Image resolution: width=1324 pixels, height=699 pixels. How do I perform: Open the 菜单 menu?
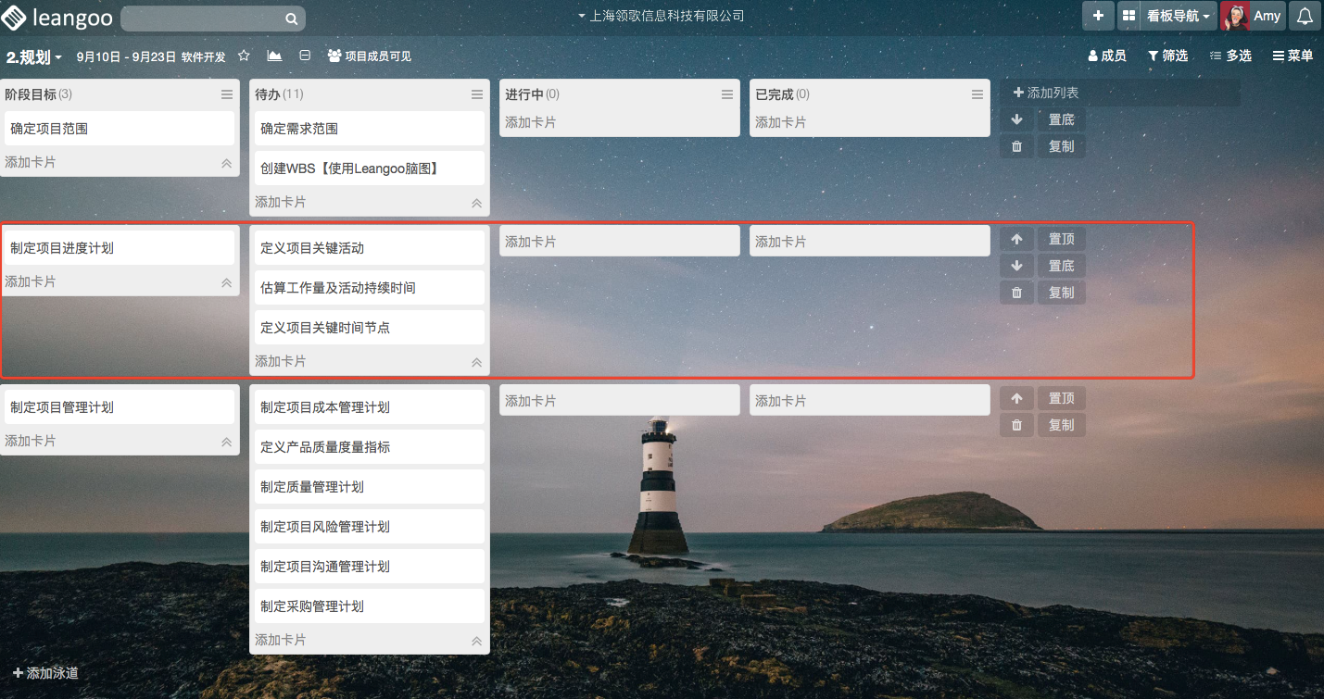click(x=1292, y=56)
